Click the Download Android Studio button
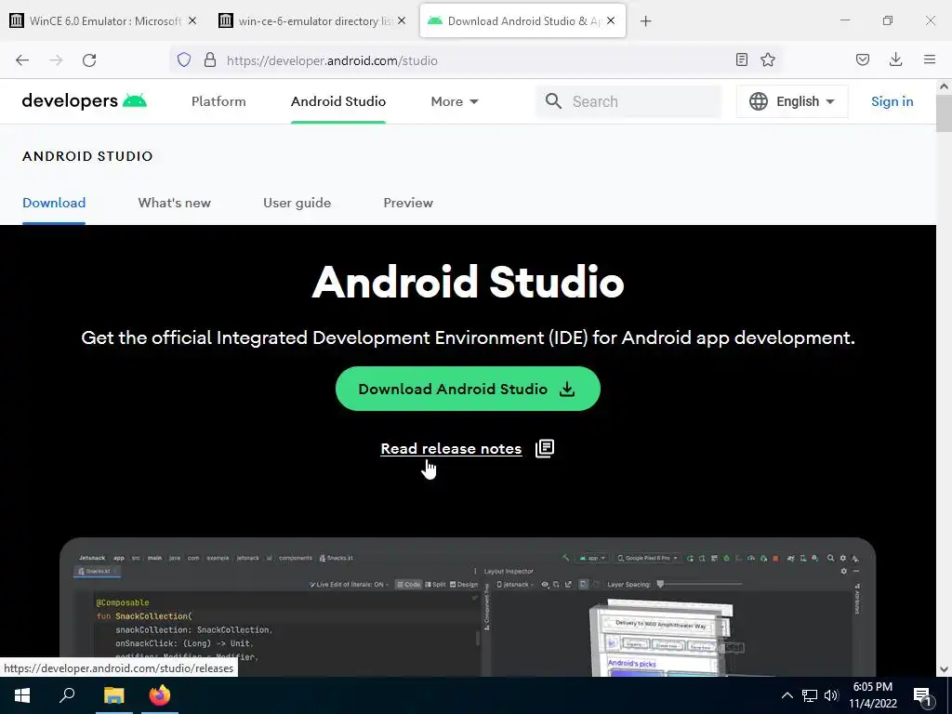The height and width of the screenshot is (714, 952). pos(468,389)
